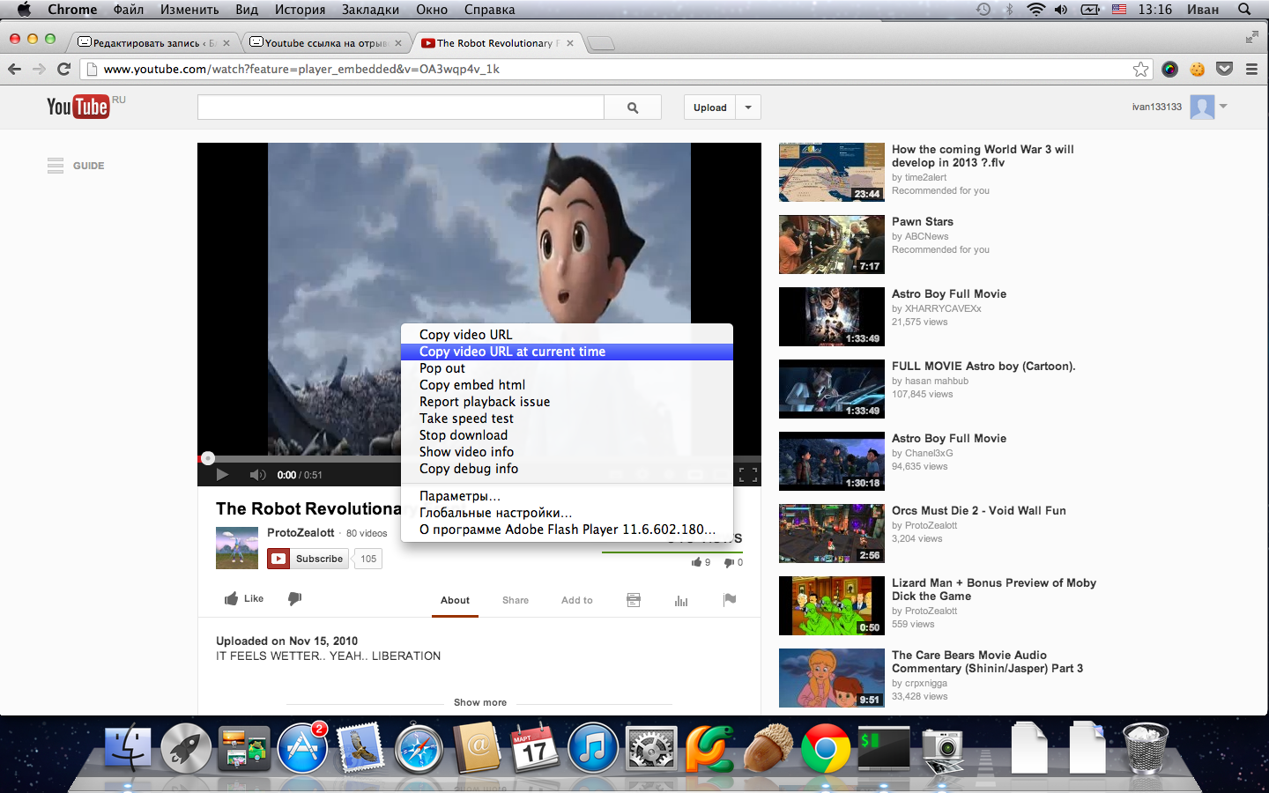The image size is (1269, 793).
Task: Switch to the Share tab
Action: pyautogui.click(x=516, y=600)
